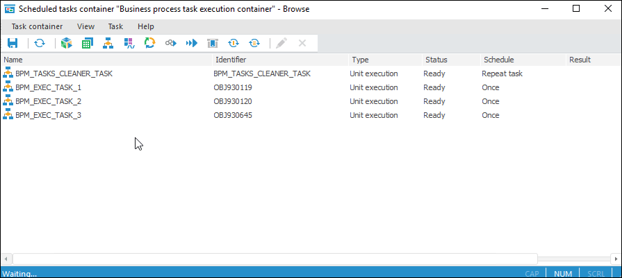
Task: Click the multicolored cube toolbar icon
Action: pyautogui.click(x=66, y=43)
